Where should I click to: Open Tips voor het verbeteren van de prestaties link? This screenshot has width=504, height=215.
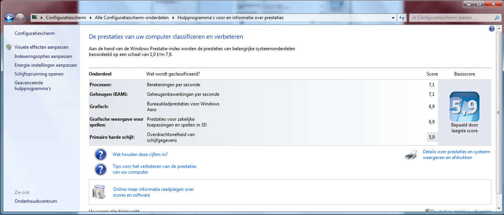(154, 169)
